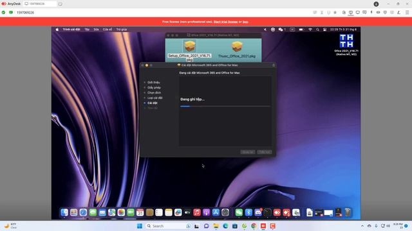Open System Settings in the dock

[225, 212]
